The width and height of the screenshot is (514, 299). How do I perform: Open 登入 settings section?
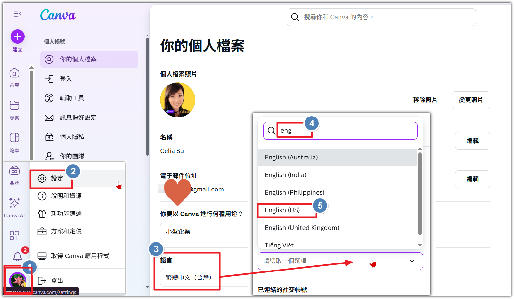tap(89, 79)
